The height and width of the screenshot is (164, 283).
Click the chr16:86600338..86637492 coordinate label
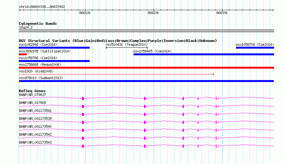pos(42,7)
